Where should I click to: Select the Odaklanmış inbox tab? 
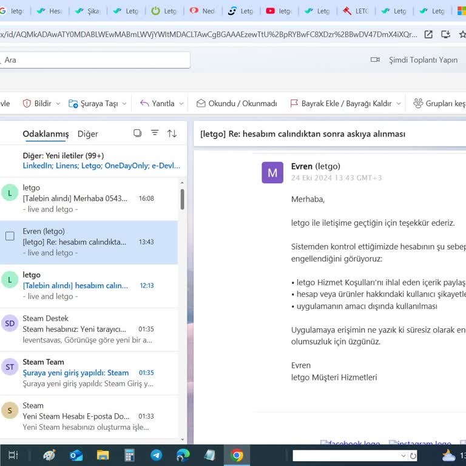46,134
